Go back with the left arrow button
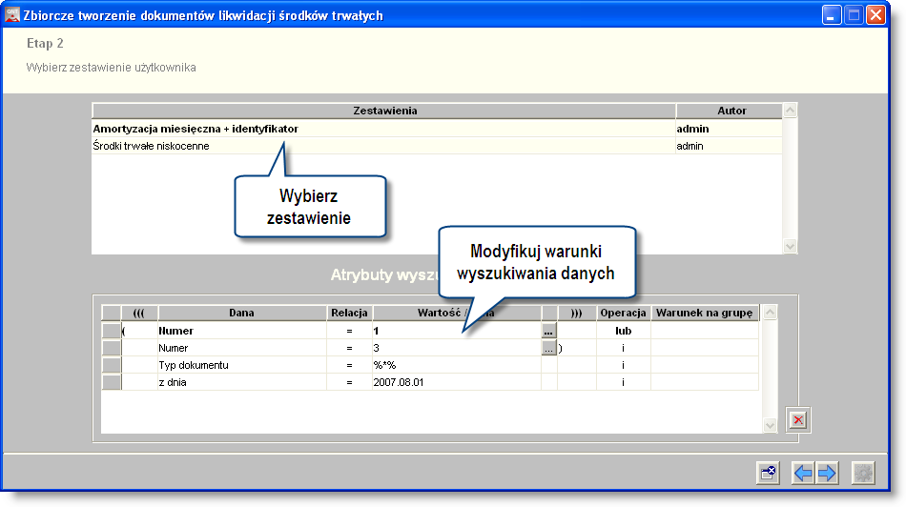Screen dimensions: 906x507 pyautogui.click(x=803, y=473)
